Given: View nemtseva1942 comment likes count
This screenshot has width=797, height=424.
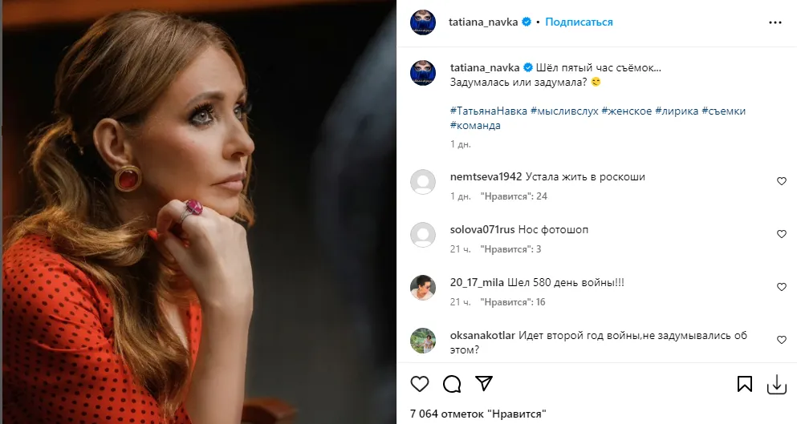Looking at the screenshot, I should (514, 196).
